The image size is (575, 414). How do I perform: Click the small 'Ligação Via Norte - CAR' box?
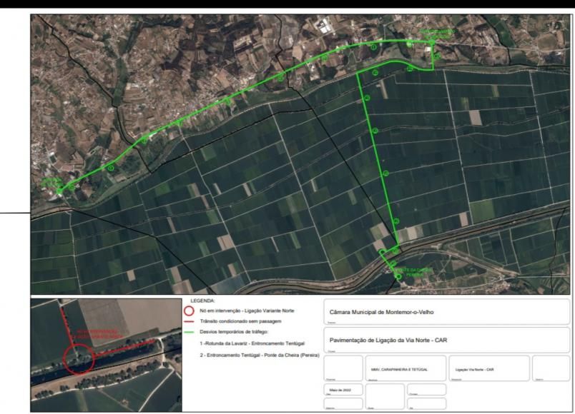pos(489,368)
